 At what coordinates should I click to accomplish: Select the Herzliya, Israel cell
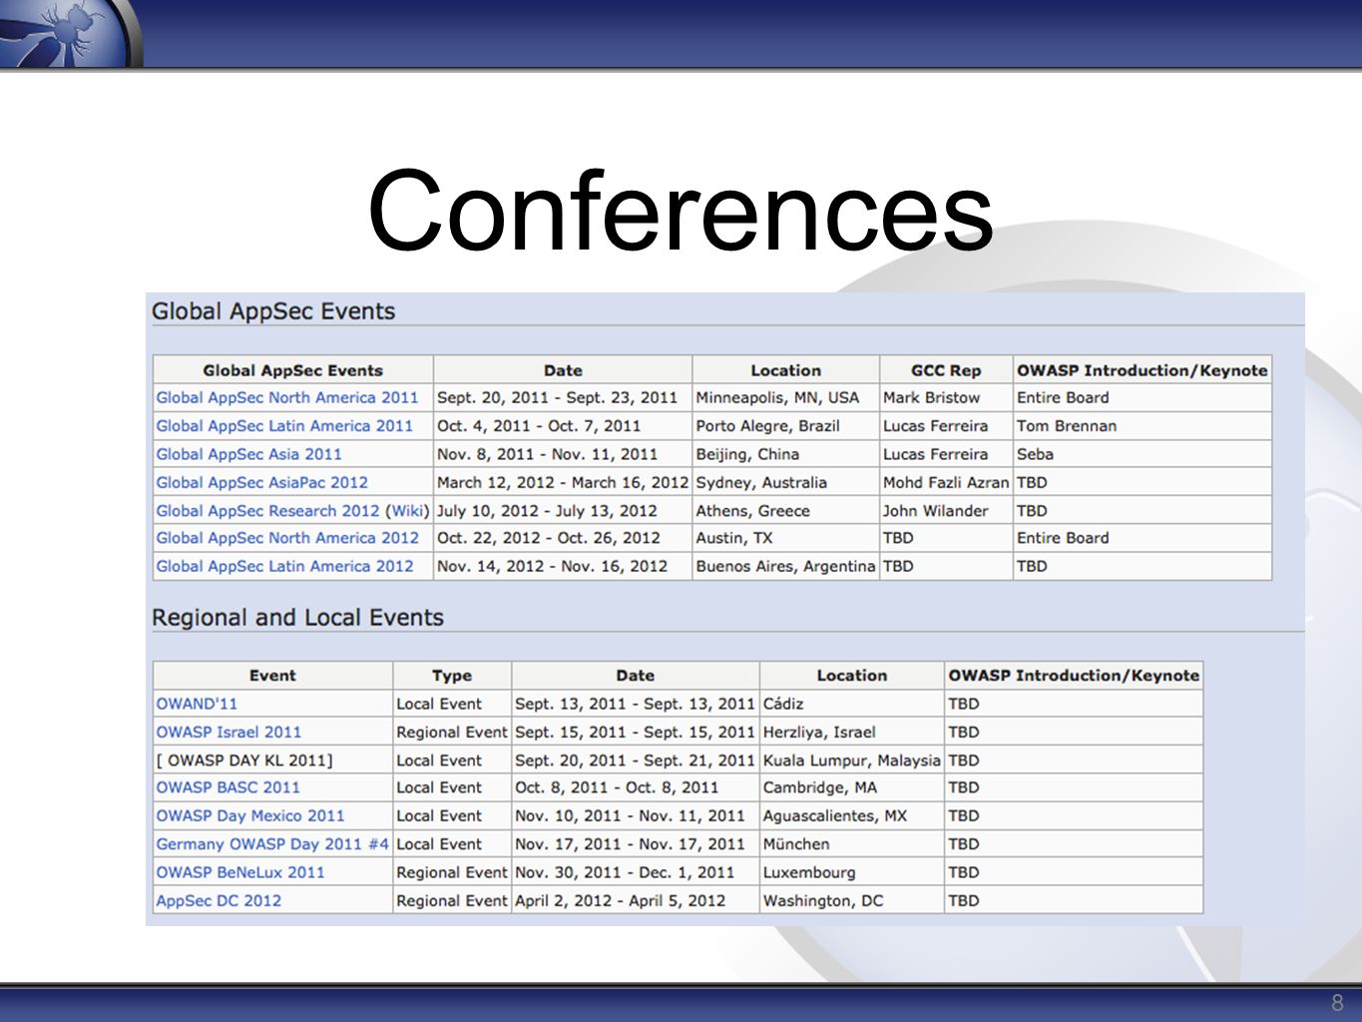coord(852,732)
